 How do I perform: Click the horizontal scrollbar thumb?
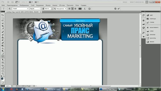(x=91, y=86)
